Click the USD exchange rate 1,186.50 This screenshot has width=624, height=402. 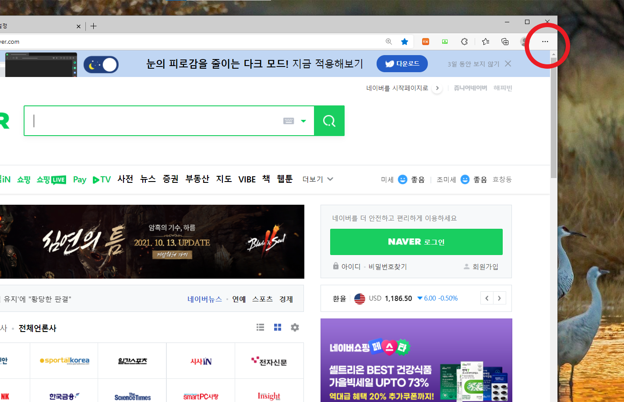pyautogui.click(x=398, y=298)
